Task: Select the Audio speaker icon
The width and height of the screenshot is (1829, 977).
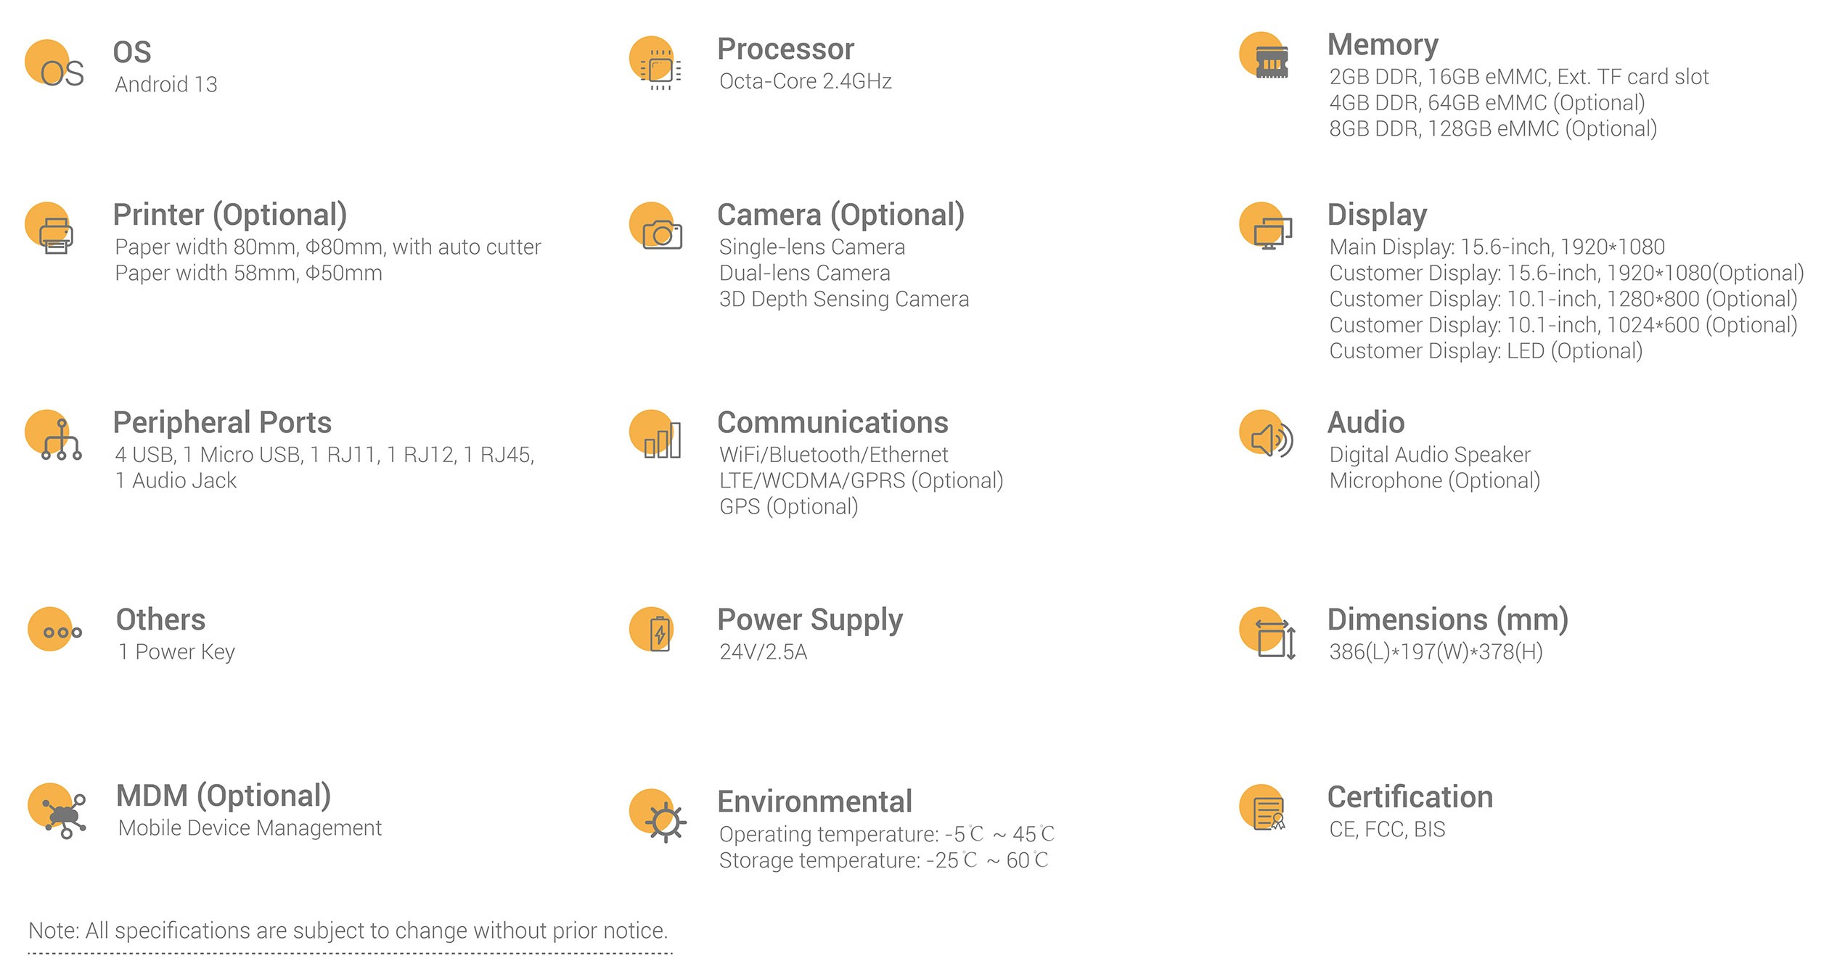Action: 1267,434
